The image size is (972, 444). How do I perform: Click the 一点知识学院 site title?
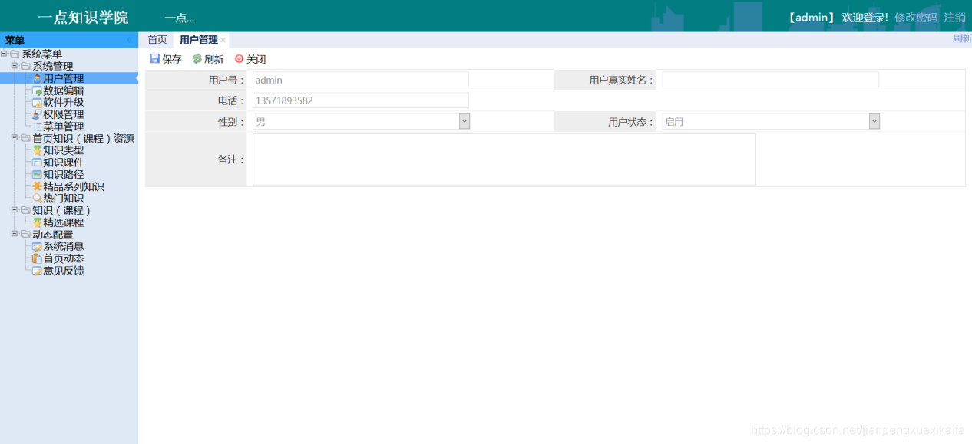tap(83, 17)
